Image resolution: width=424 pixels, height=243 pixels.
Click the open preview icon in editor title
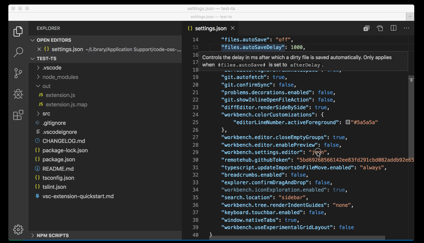point(380,28)
